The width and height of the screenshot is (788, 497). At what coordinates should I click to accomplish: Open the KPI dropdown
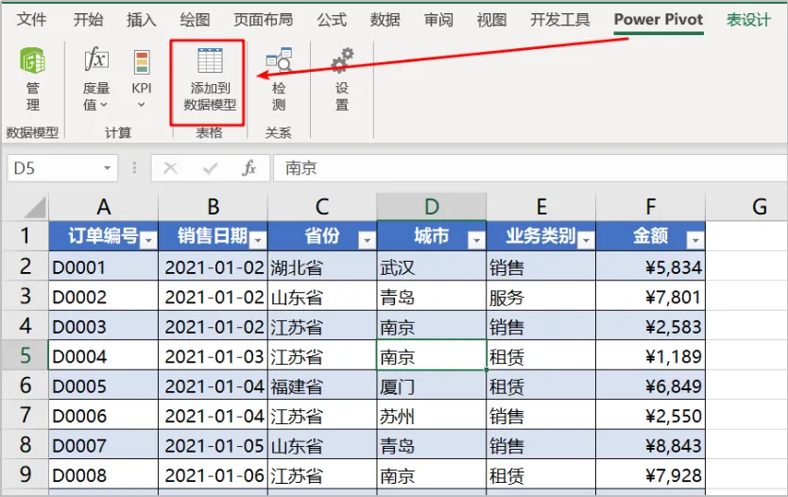(142, 78)
